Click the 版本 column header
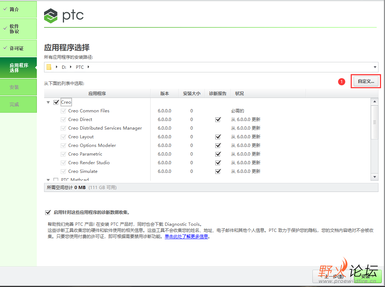The height and width of the screenshot is (287, 385). click(164, 94)
